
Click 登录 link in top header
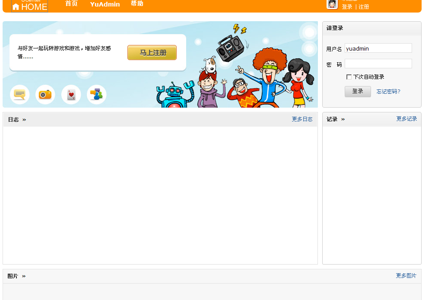[x=347, y=7]
